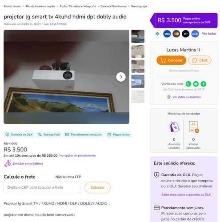Start a Chat with the seller

pos(200,60)
